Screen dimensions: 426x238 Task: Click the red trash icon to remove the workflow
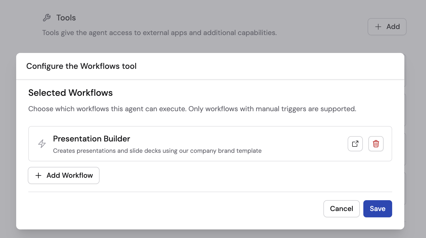(x=376, y=144)
